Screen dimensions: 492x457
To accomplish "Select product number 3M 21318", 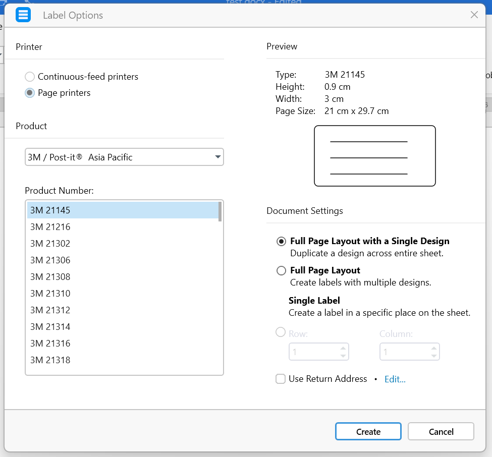I will click(123, 360).
